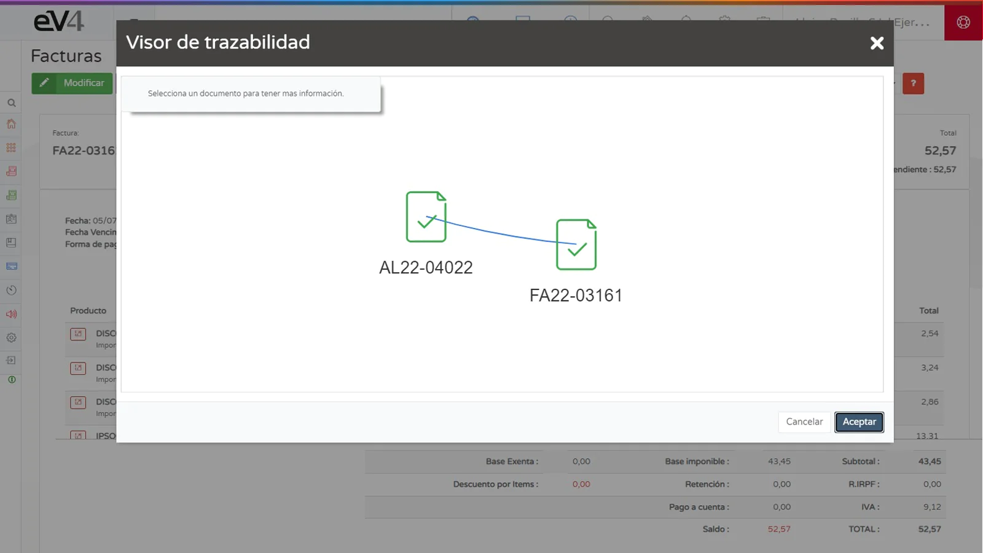The height and width of the screenshot is (553, 983).
Task: Click the TOTAL value 52,57 at the bottom
Action: pos(930,529)
